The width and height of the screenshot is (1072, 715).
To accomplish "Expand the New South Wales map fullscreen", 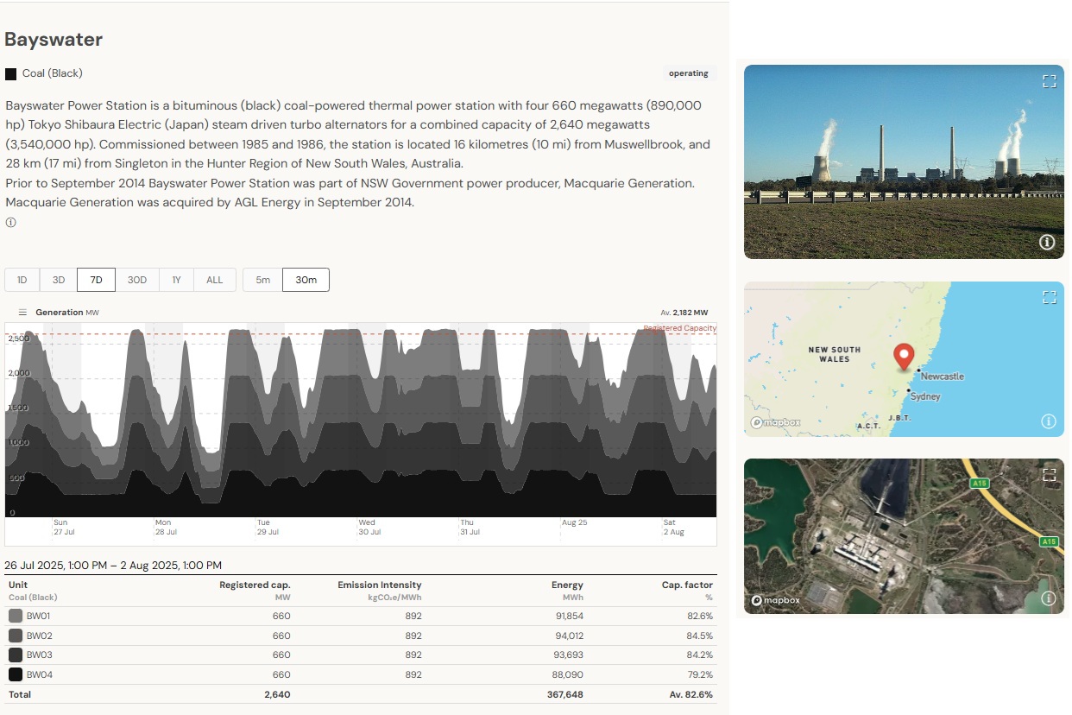I will (x=1049, y=297).
